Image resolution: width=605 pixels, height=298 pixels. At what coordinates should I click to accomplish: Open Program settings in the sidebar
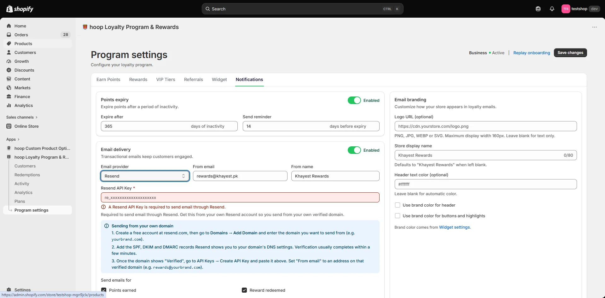[x=38, y=210]
